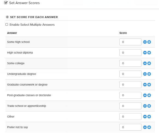The width and height of the screenshot is (159, 135).
Task: Select the High school diploma score input
Action: click(x=130, y=53)
